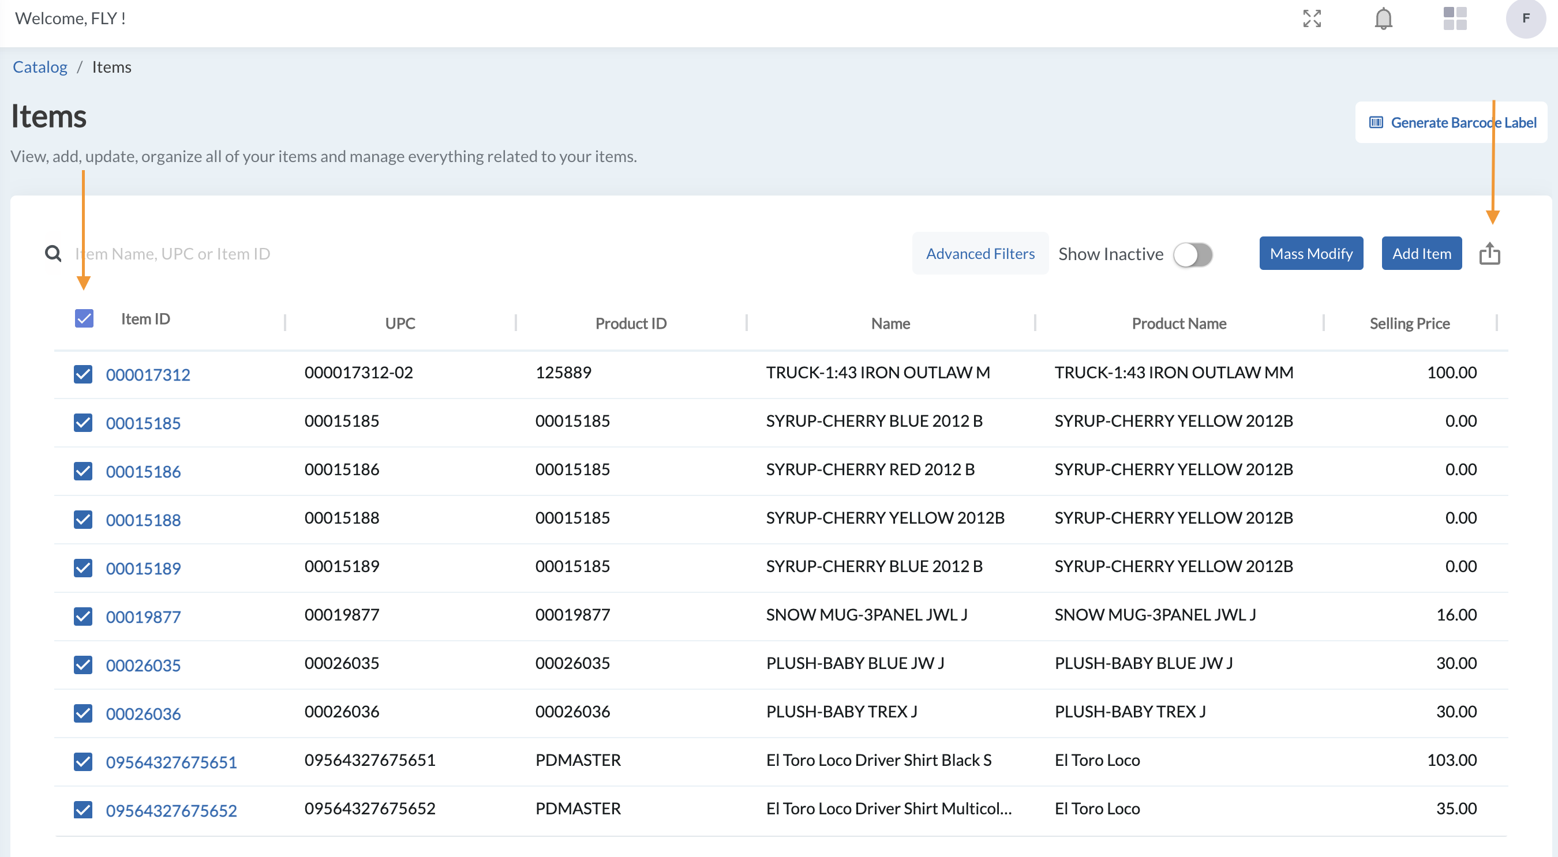
Task: Uncheck the checkbox for item 00015185
Action: [x=83, y=423]
